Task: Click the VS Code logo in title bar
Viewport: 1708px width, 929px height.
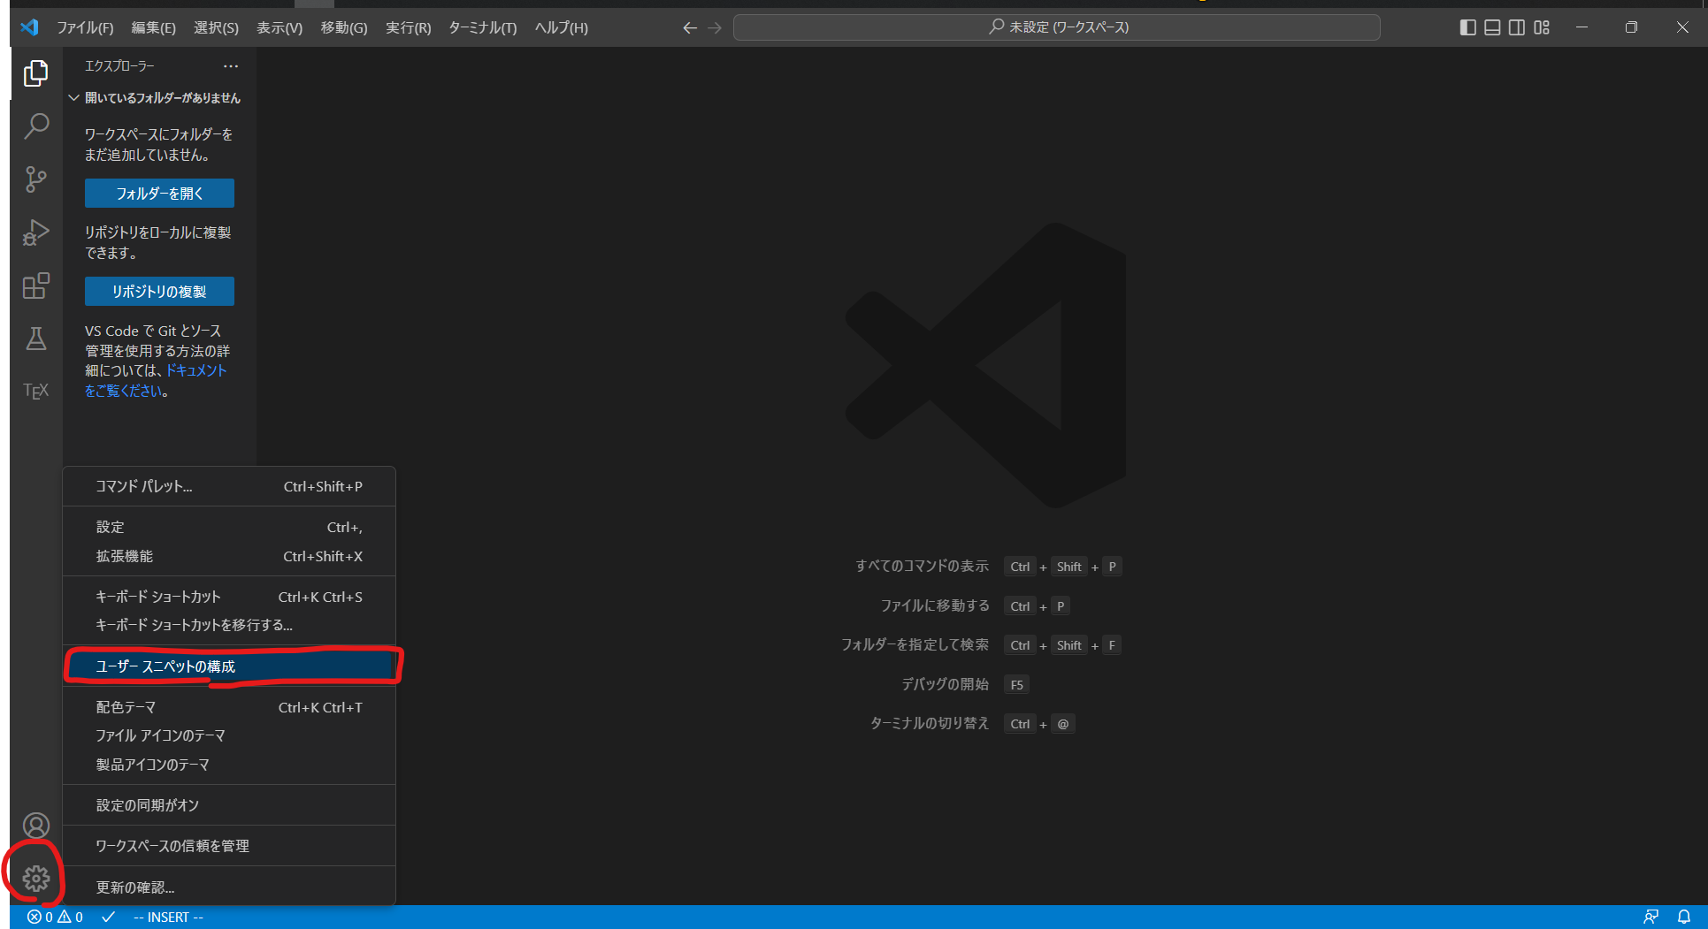Action: (30, 27)
